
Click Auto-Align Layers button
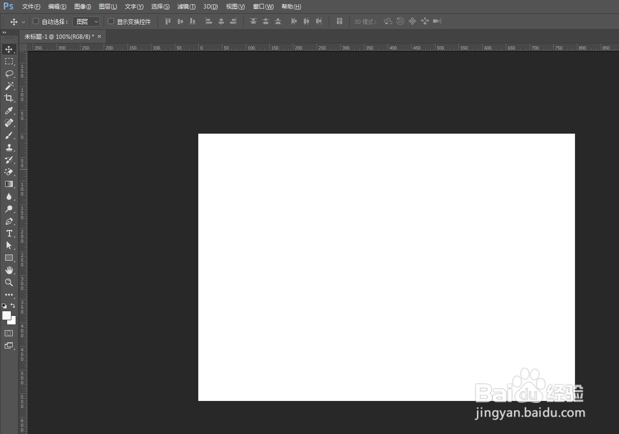coord(339,21)
